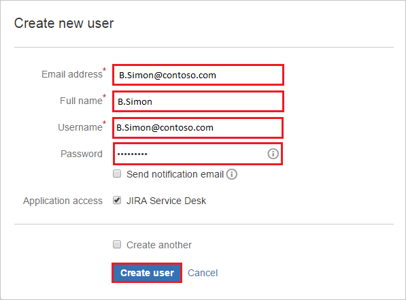Cancel the new user dialog
406x300 pixels.
203,273
